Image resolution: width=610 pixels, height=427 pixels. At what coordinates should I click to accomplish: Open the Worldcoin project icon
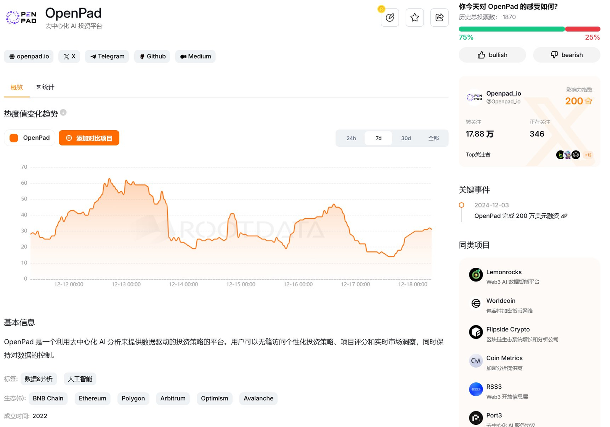point(476,303)
